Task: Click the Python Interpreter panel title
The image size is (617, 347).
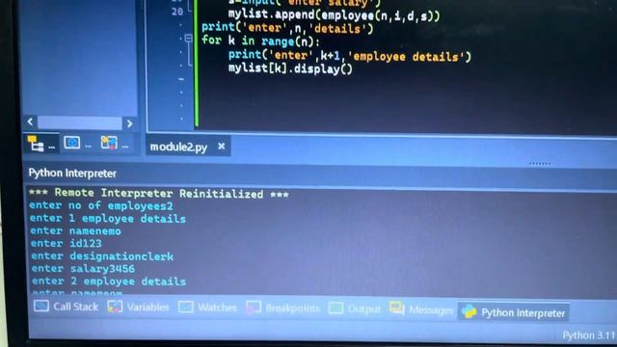Action: tap(72, 173)
